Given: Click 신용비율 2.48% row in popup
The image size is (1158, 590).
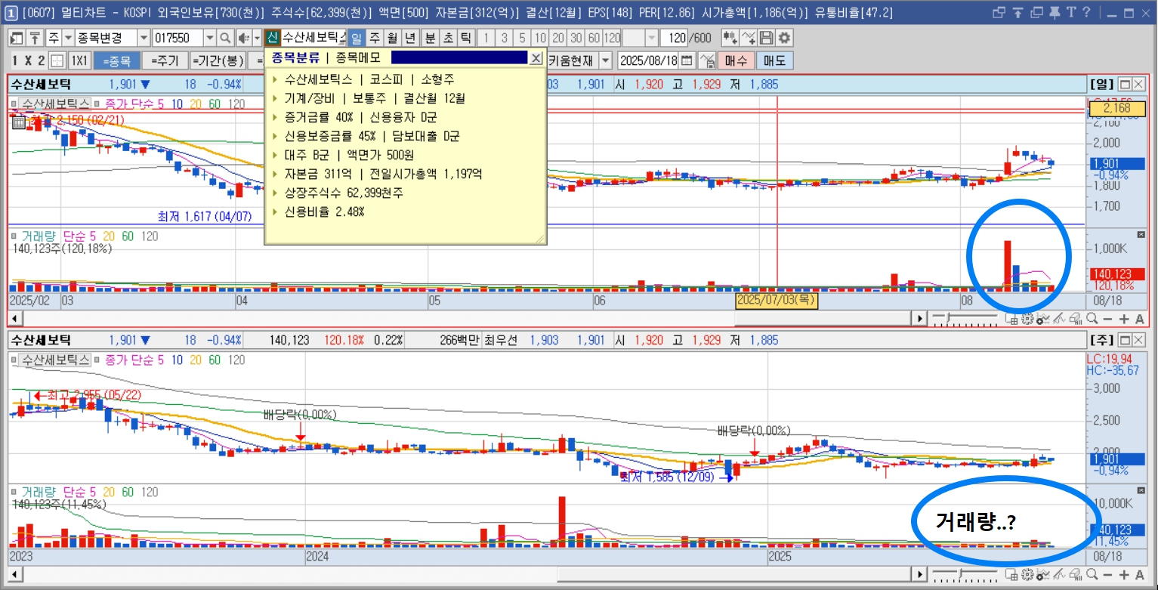Looking at the screenshot, I should pyautogui.click(x=324, y=212).
